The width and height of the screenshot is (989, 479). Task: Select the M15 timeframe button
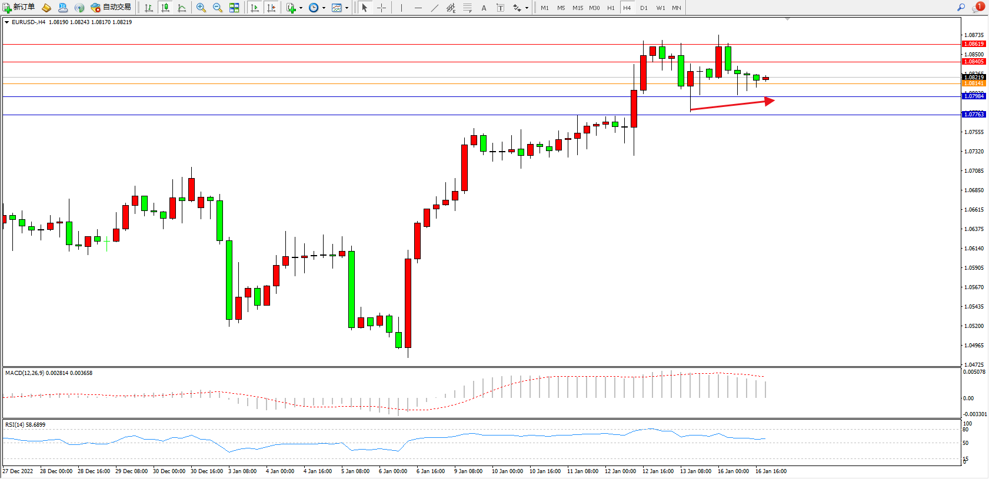pos(578,8)
